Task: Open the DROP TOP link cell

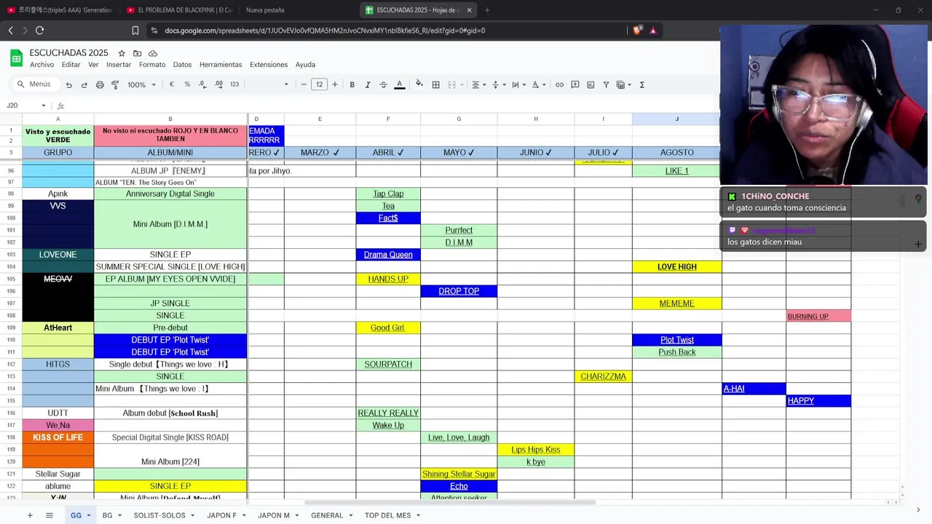Action: tap(459, 291)
